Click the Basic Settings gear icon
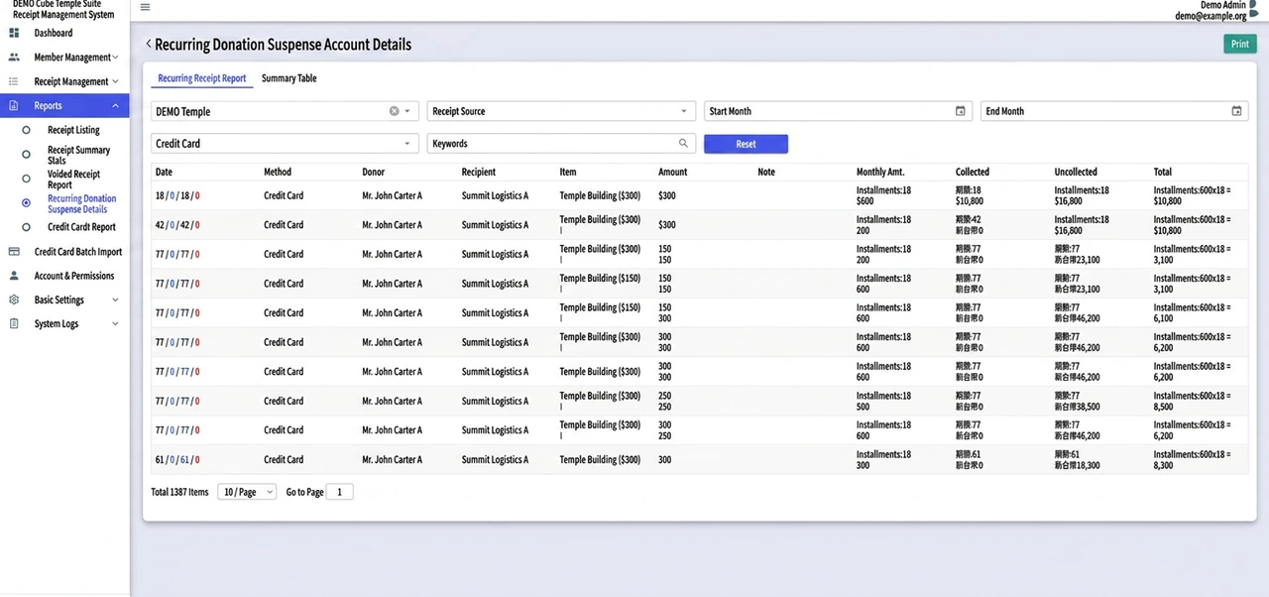This screenshot has height=597, width=1269. [x=14, y=299]
